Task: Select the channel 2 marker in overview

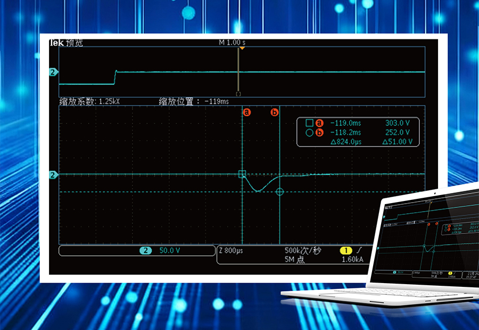Action: [53, 72]
